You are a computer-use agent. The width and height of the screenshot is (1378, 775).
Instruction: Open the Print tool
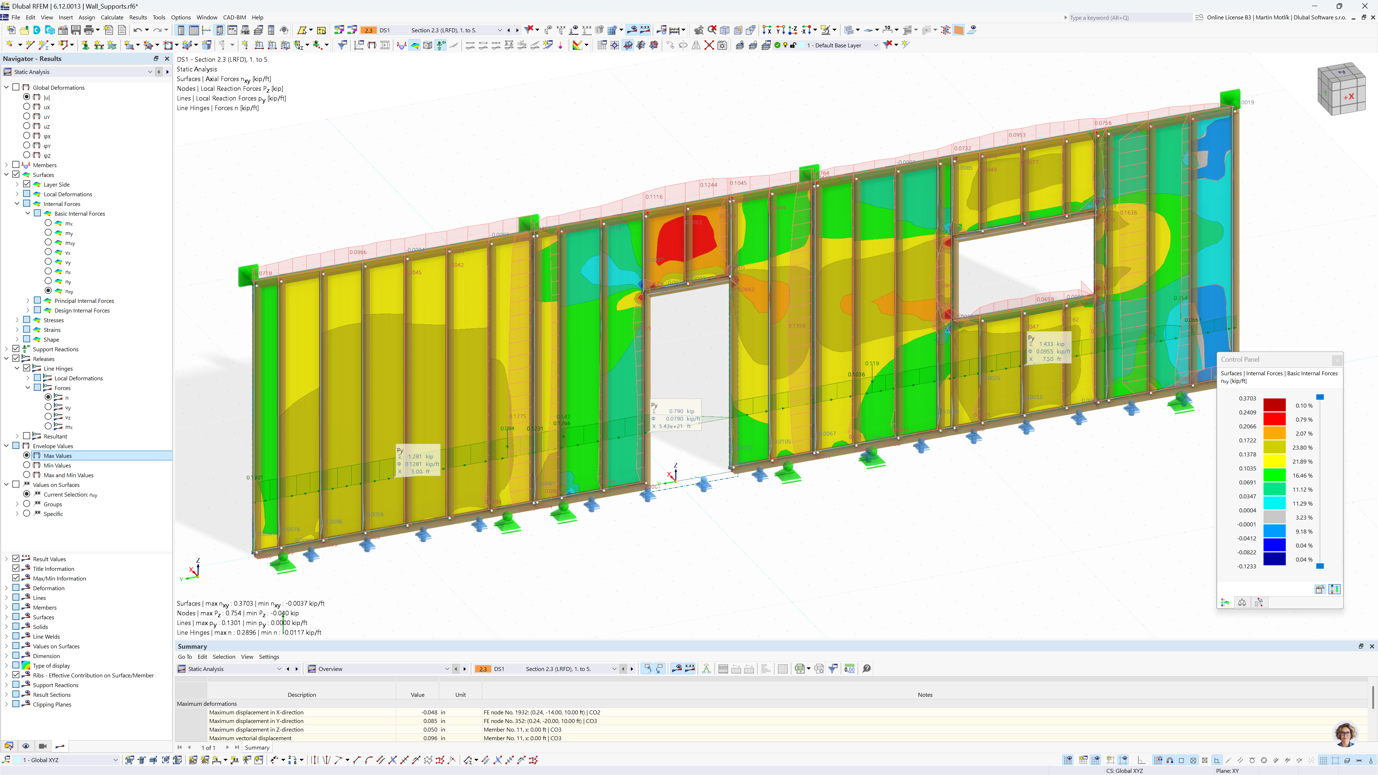coord(88,30)
